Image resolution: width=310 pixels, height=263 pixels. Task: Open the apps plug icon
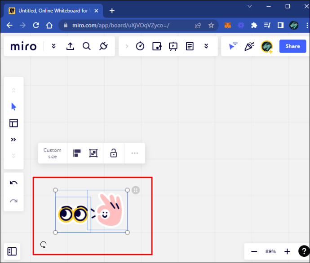[103, 46]
